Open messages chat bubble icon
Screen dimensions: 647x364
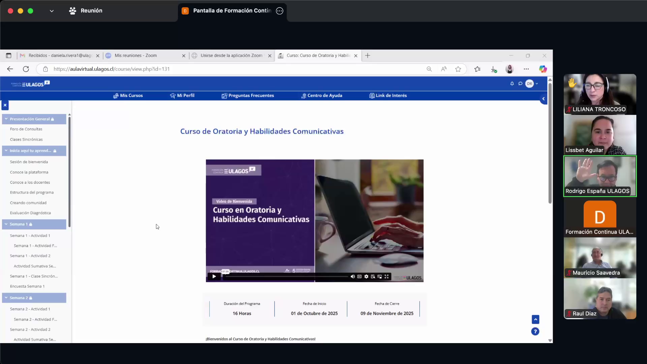pos(520,84)
